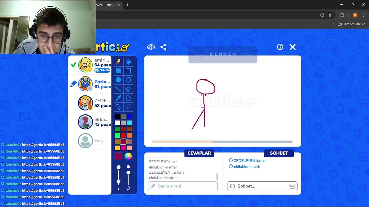The height and width of the screenshot is (207, 369).
Task: Pick the eyedropper color picker tool
Action: [x=118, y=98]
